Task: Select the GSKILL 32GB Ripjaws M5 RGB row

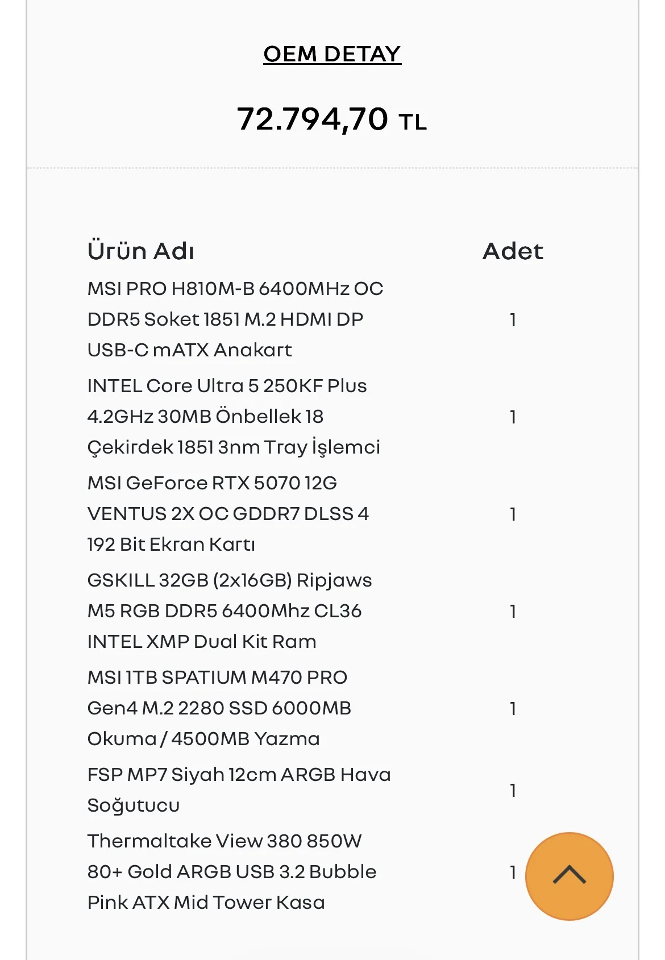Action: coord(315,611)
